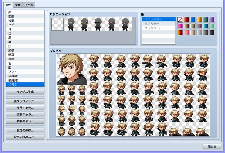This screenshot has width=225, height=153.
Task: Switch to the 女性 tab
Action: [x=18, y=5]
